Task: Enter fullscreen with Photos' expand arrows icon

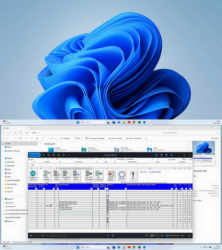Action: (x=190, y=235)
